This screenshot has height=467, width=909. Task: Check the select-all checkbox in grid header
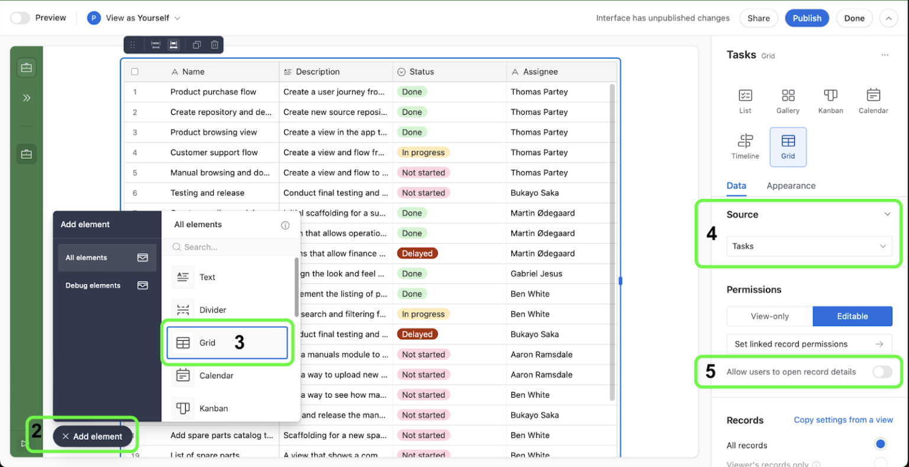point(135,72)
